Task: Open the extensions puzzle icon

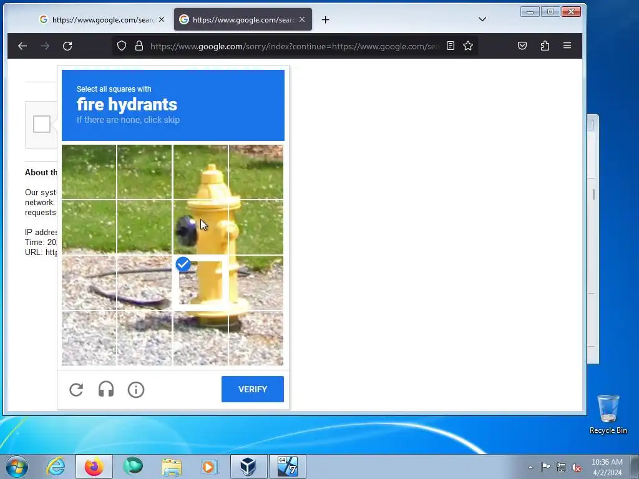Action: tap(545, 46)
